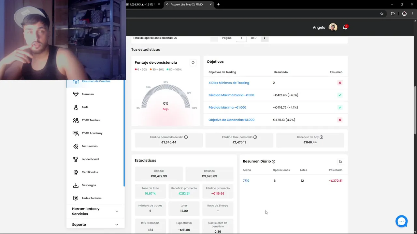Click the Certificados badge icon
The height and width of the screenshot is (234, 417).
76,172
